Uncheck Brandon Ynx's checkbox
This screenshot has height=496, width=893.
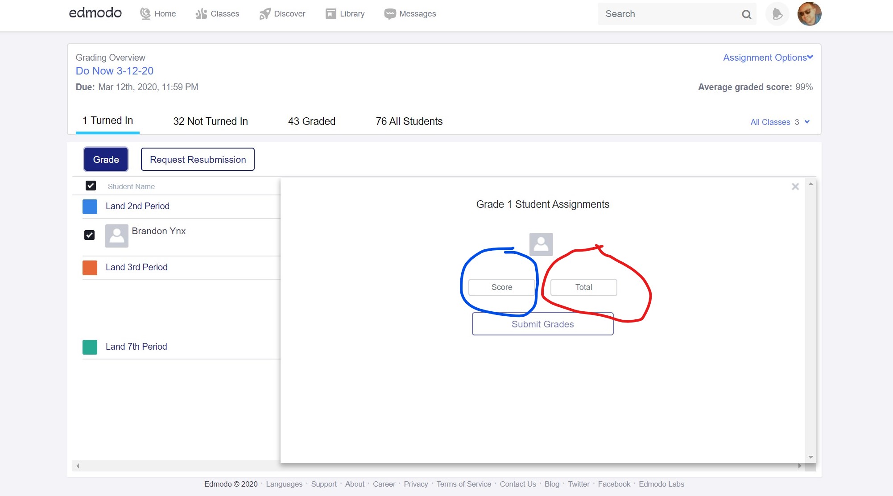tap(89, 235)
